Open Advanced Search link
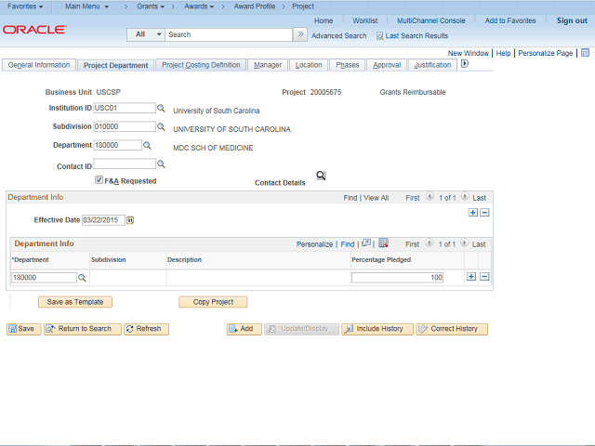 tap(338, 35)
